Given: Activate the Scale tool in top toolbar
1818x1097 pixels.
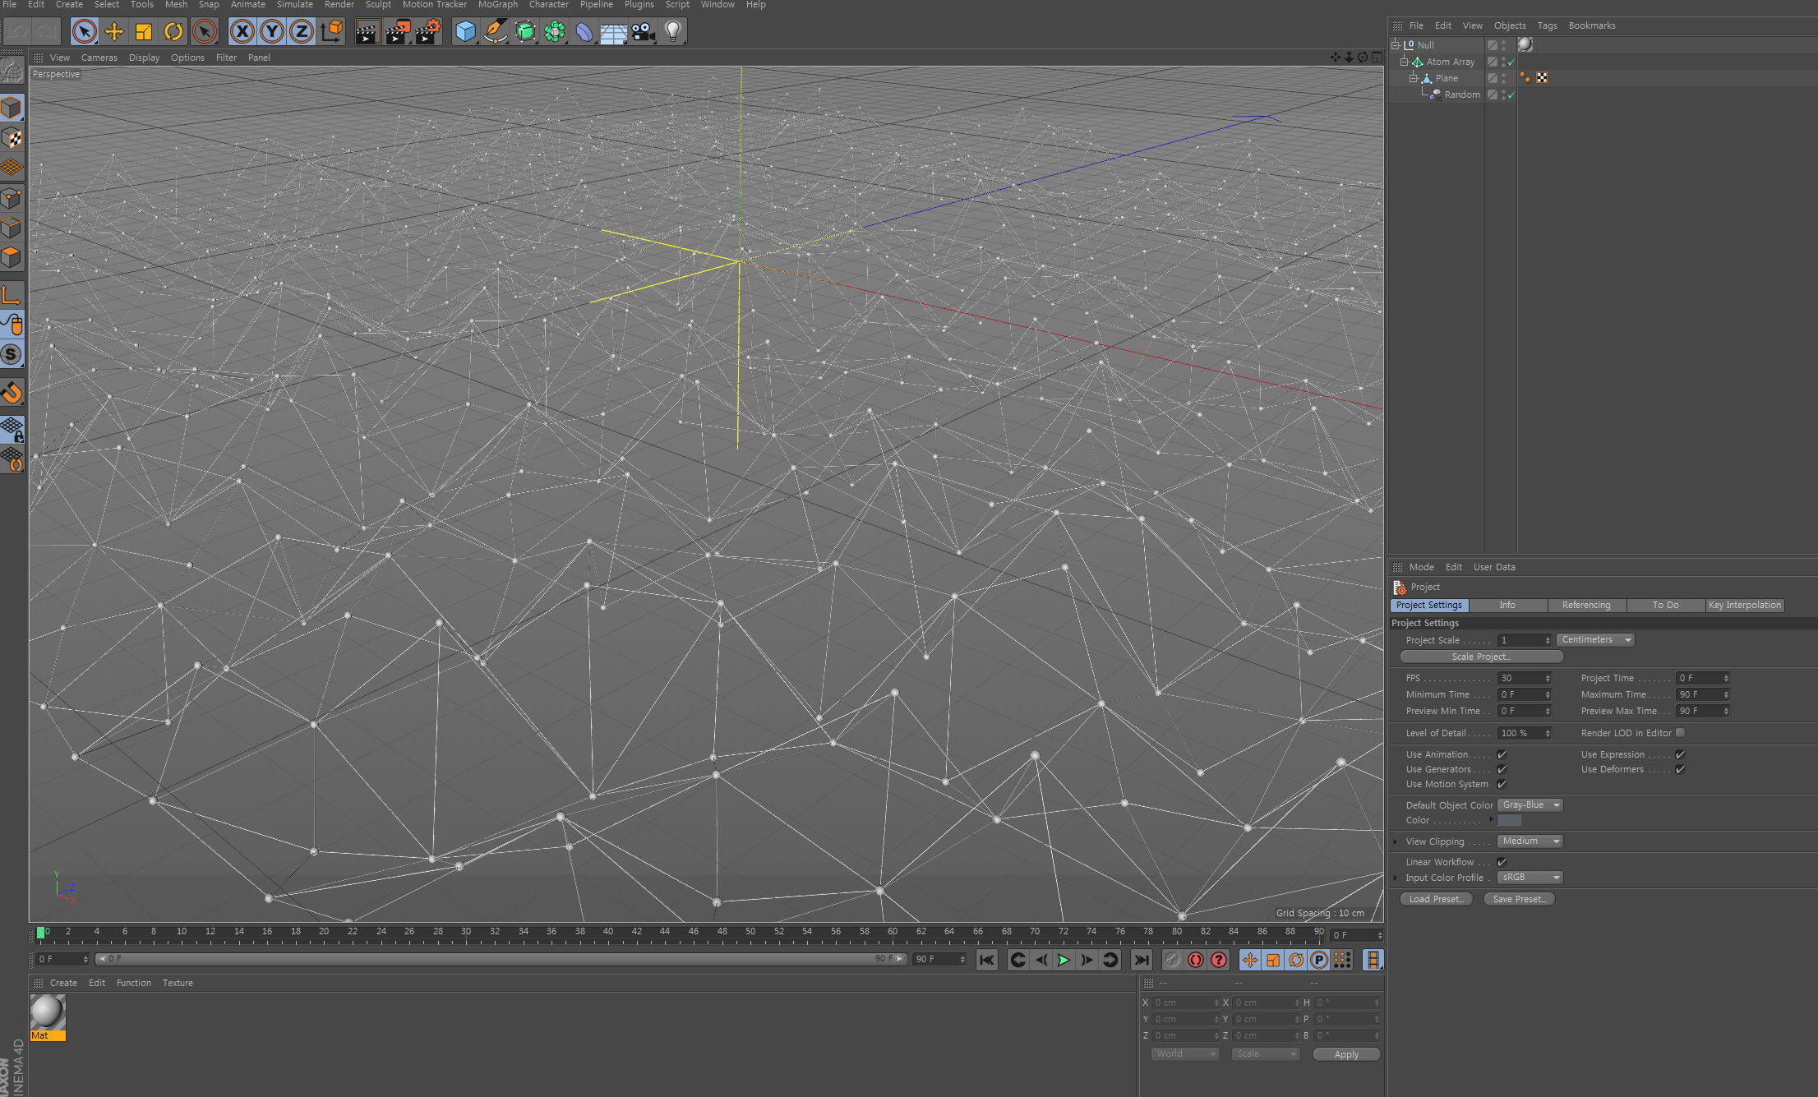Looking at the screenshot, I should click(x=144, y=32).
